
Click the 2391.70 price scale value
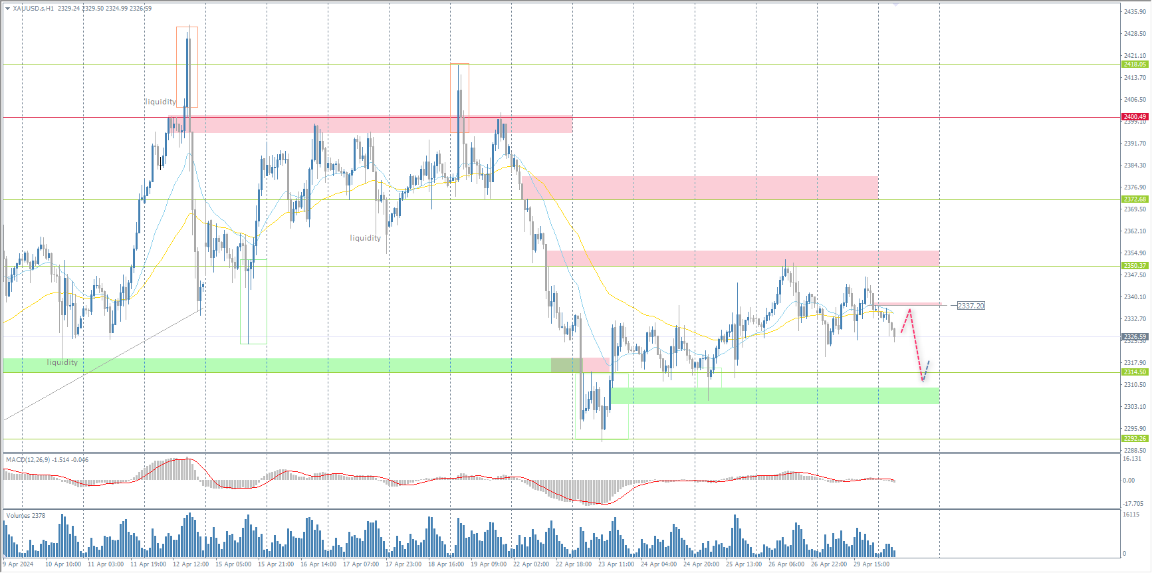[1135, 144]
